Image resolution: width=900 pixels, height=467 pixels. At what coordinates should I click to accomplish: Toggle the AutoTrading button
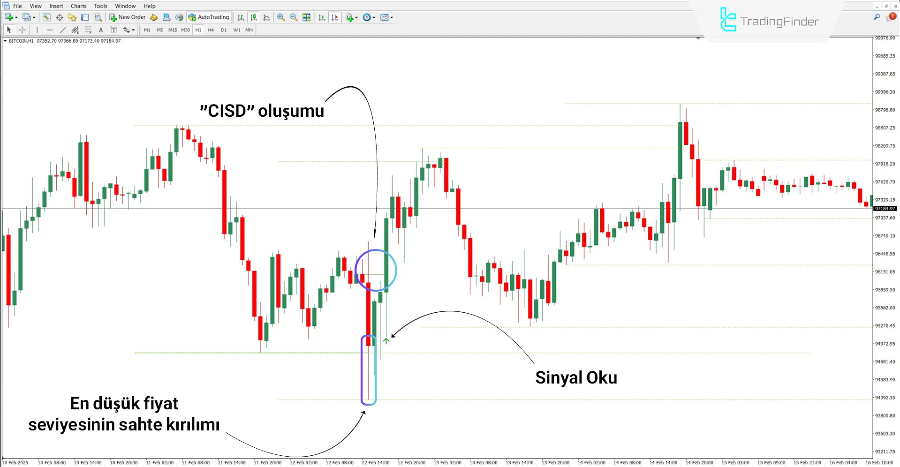[x=209, y=17]
